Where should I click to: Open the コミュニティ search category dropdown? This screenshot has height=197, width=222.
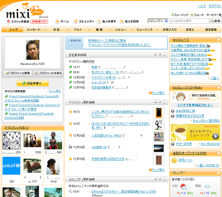tap(158, 21)
